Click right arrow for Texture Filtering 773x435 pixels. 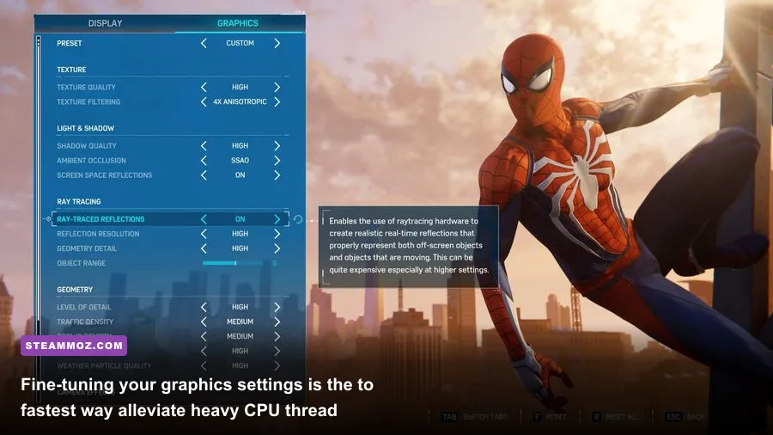click(277, 102)
